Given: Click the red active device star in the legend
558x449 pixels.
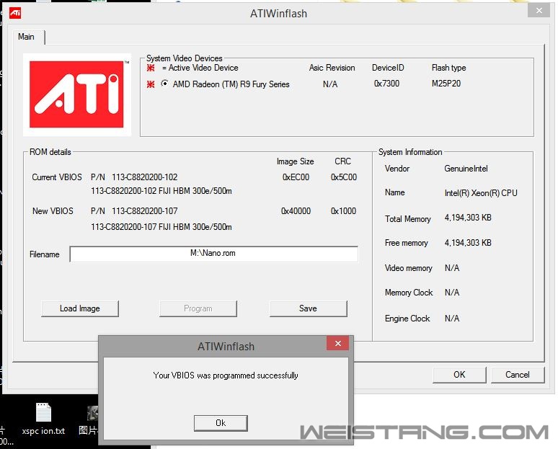Looking at the screenshot, I should (x=151, y=68).
